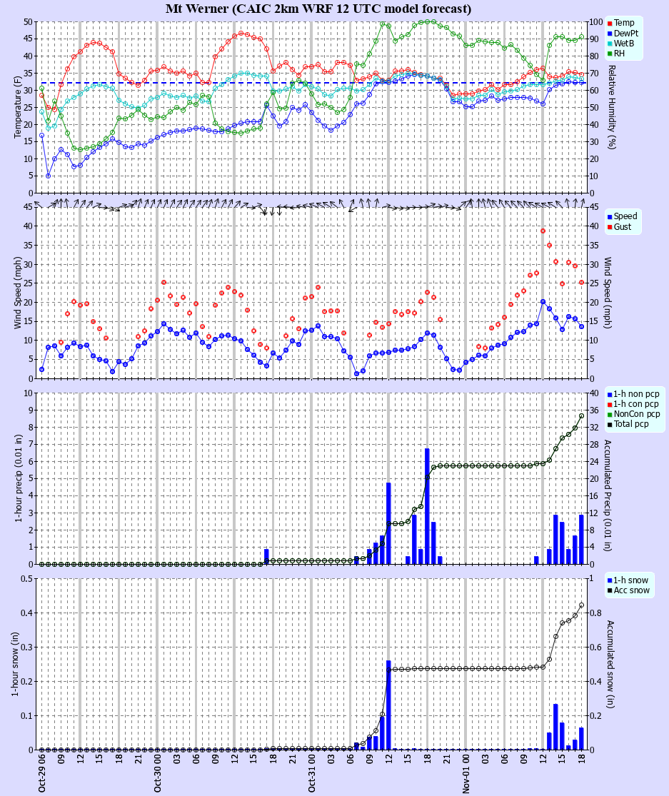Screen dimensions: 669x796
Task: Click the Temp legend entry
Action: 620,23
